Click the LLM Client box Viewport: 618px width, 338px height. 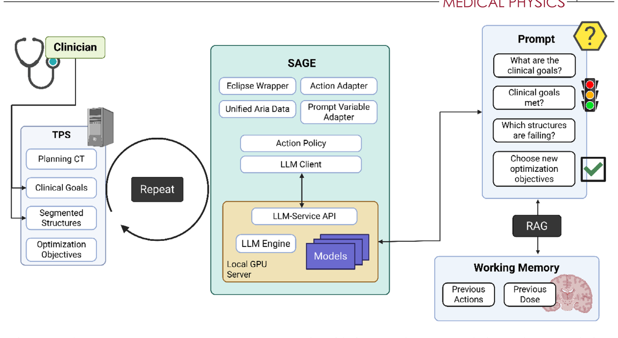tap(301, 164)
